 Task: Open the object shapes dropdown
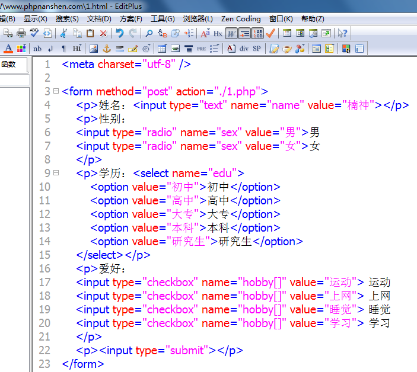(x=300, y=49)
